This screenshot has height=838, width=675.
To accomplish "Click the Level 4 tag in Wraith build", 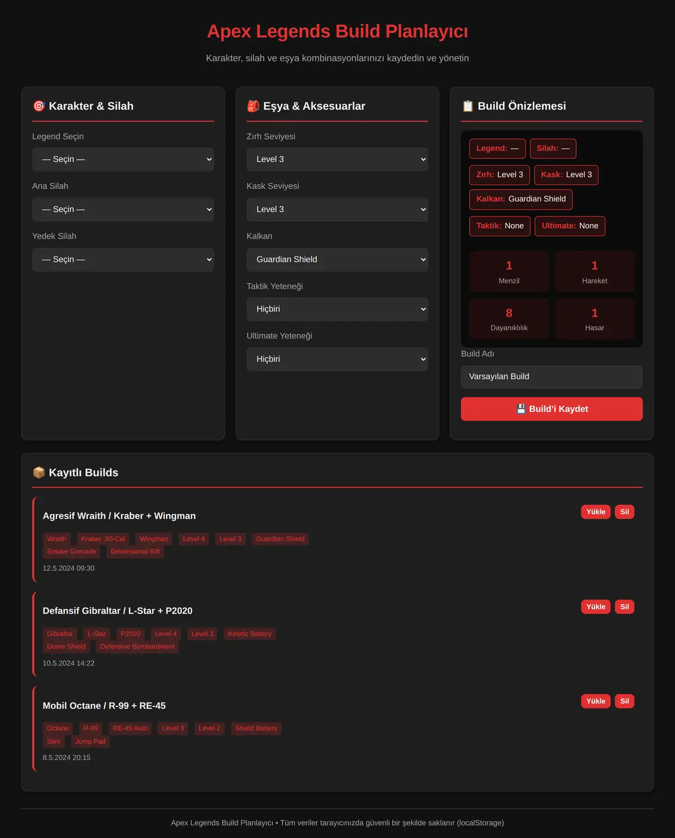I will point(194,539).
